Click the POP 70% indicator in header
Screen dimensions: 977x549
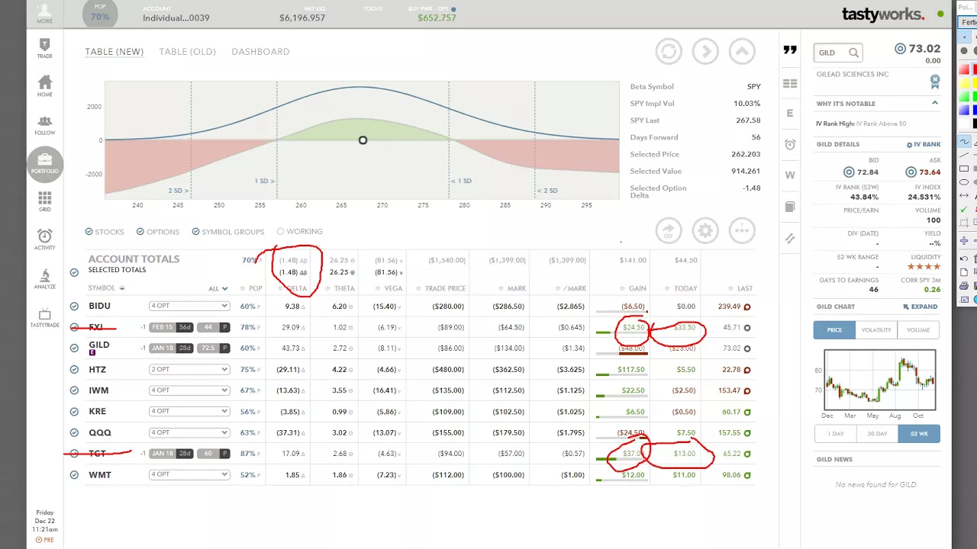(100, 13)
